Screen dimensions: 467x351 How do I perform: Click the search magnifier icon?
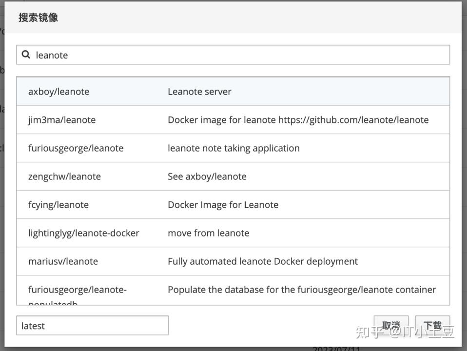coord(26,55)
